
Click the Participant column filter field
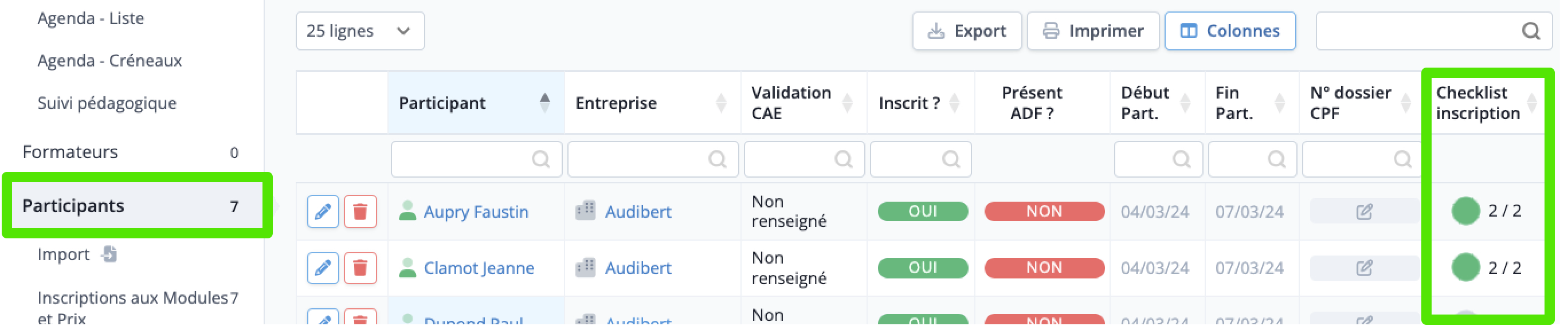tap(477, 159)
